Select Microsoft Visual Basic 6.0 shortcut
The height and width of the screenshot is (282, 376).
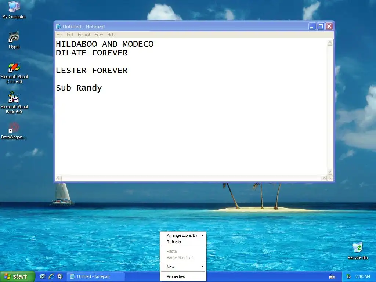pos(14,103)
